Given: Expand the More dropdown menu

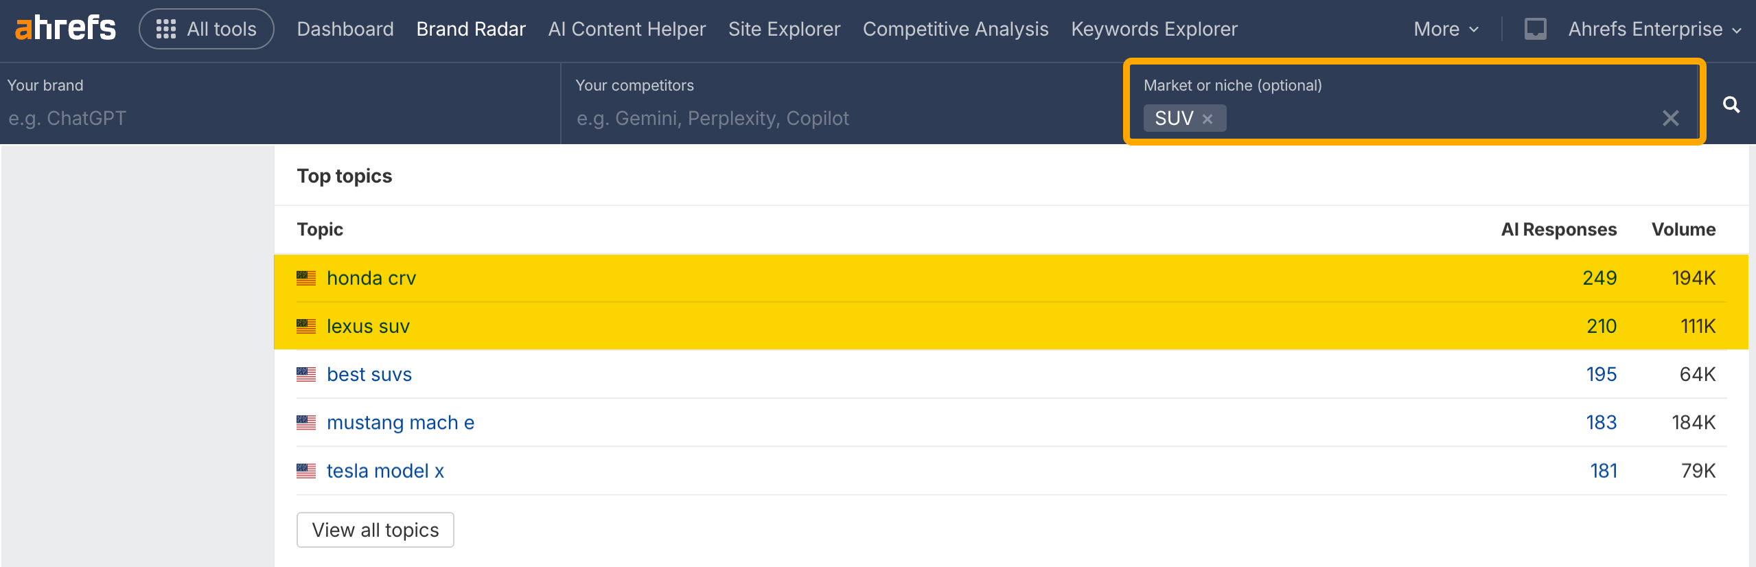Looking at the screenshot, I should [x=1446, y=29].
